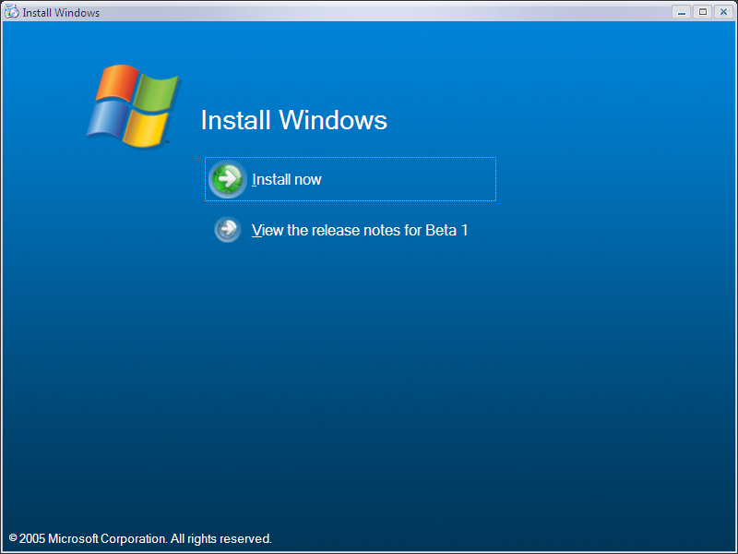The image size is (738, 554).
Task: Open the release notes for Beta 1
Action: tap(359, 230)
